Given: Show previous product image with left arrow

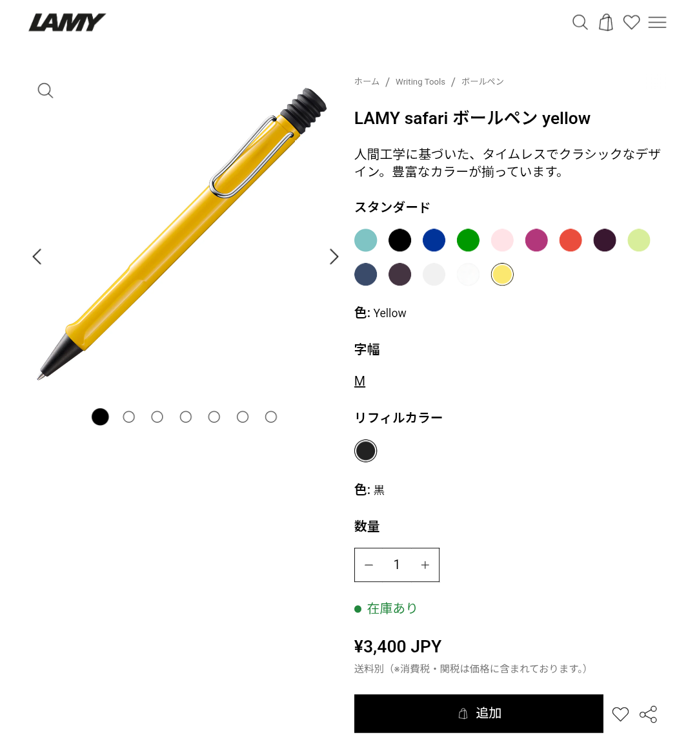Looking at the screenshot, I should (37, 256).
